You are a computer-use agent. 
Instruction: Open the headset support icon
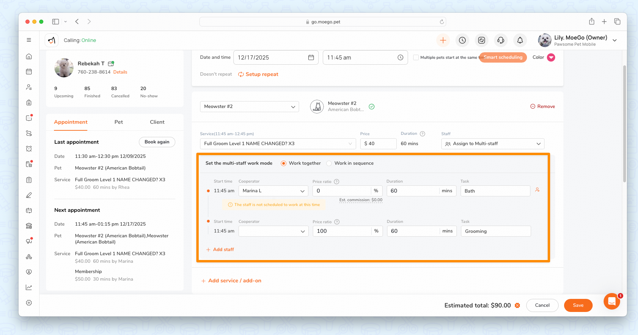(500, 40)
